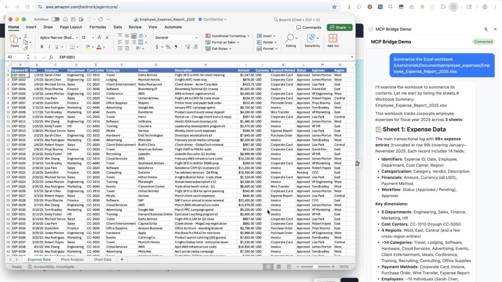Click the Save icon in Excel title bar
502x282 pixels.
(x=73, y=19)
